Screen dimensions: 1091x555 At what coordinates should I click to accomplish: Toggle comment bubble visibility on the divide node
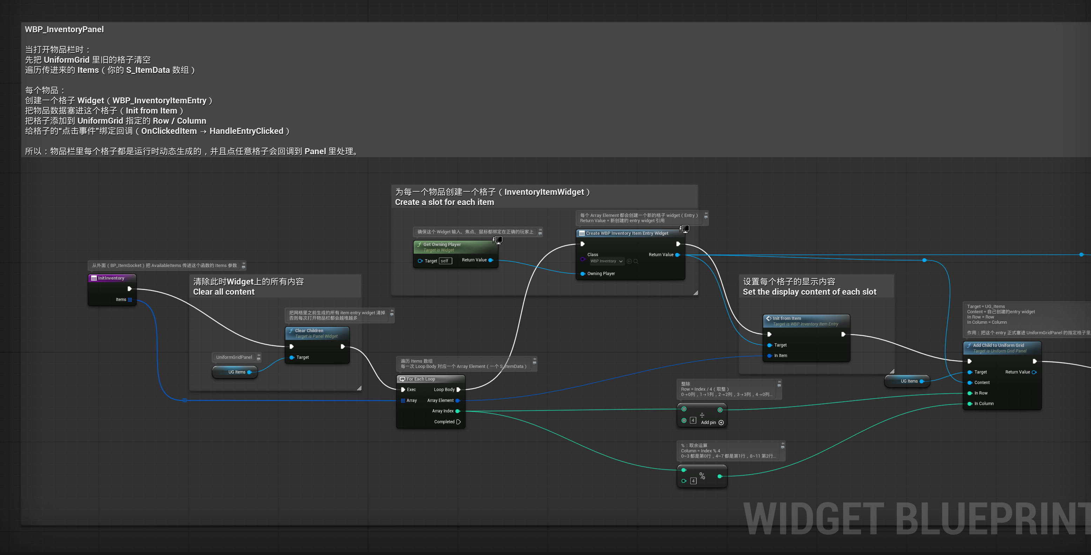click(x=779, y=386)
